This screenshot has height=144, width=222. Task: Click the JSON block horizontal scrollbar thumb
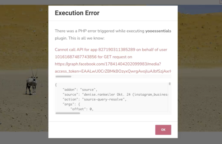pos(68,113)
